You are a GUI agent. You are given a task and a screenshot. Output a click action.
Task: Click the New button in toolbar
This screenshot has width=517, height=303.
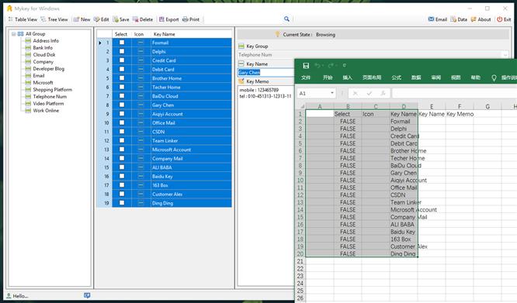coord(82,19)
